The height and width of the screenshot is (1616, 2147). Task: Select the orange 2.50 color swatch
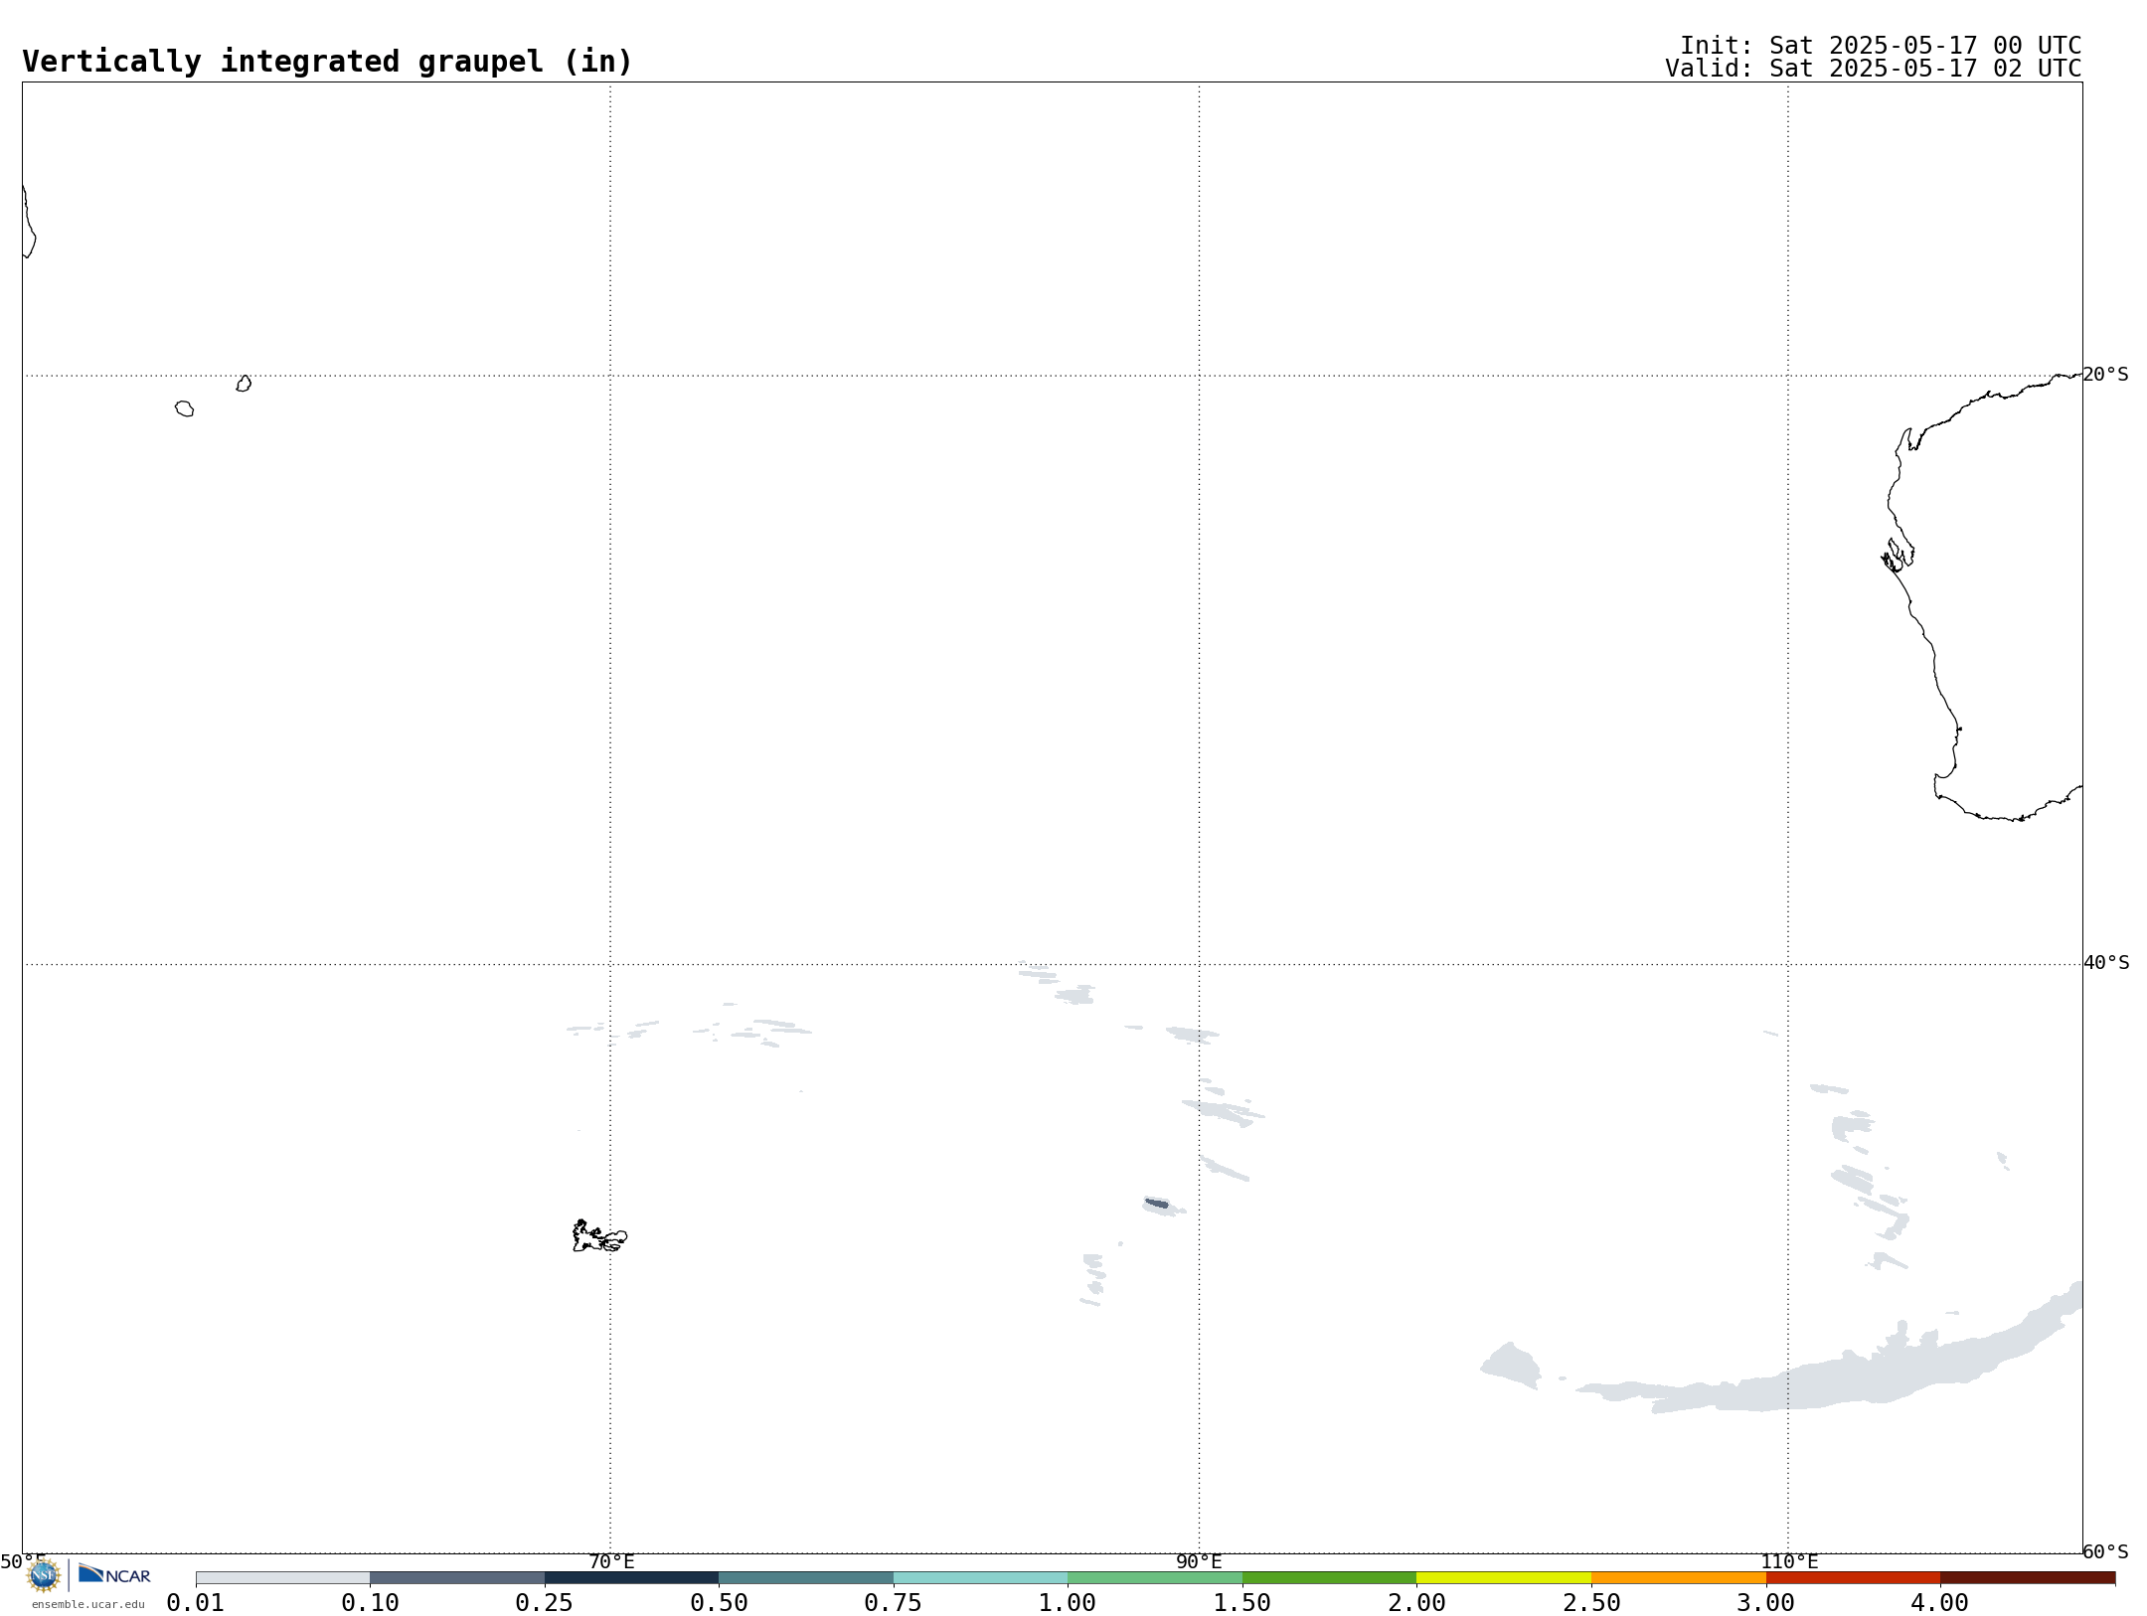tap(1679, 1577)
